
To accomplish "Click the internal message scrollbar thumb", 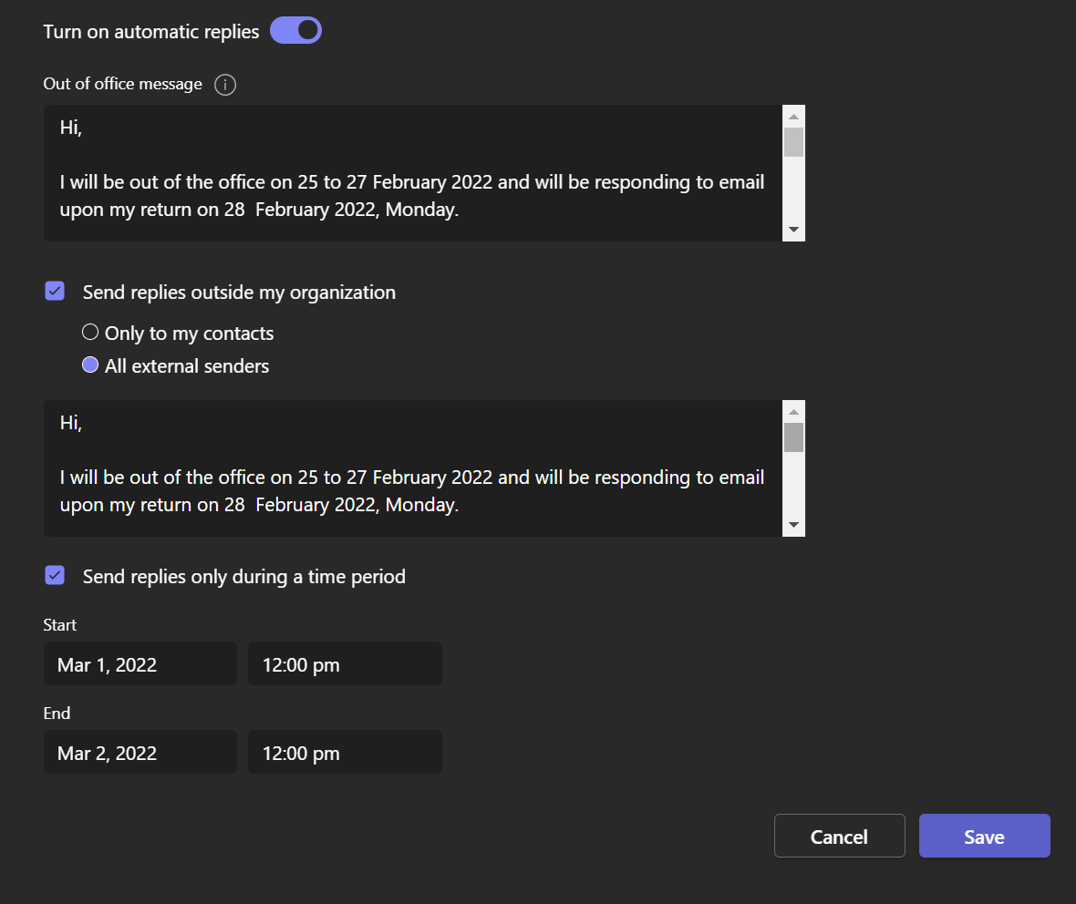I will click(x=793, y=142).
